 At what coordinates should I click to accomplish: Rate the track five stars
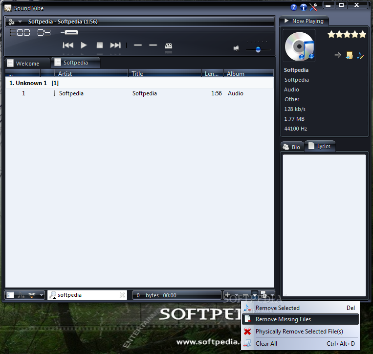click(x=363, y=35)
